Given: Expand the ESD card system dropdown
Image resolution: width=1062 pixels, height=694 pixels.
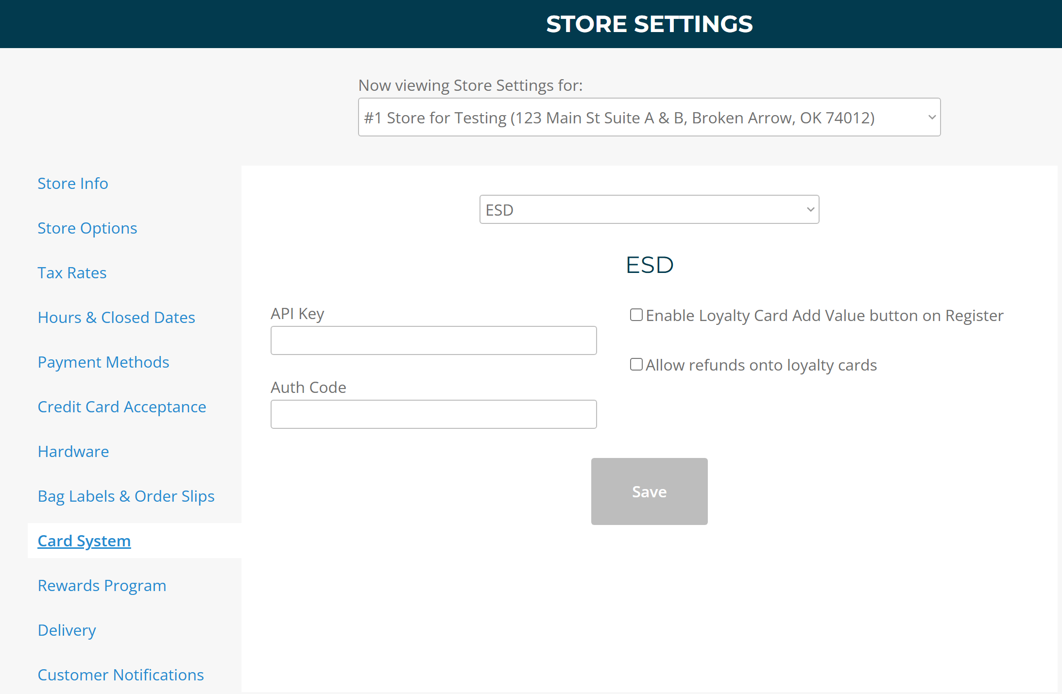Looking at the screenshot, I should (x=649, y=210).
